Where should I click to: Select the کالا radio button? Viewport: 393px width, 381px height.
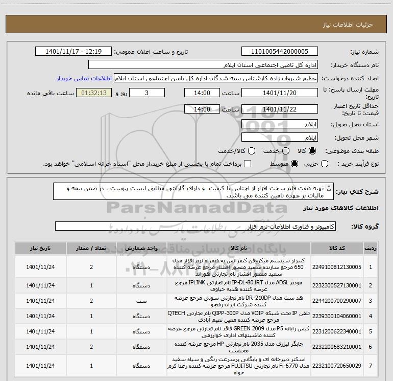(x=312, y=151)
